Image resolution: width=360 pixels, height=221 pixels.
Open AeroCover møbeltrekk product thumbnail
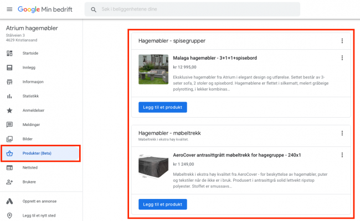(x=153, y=166)
